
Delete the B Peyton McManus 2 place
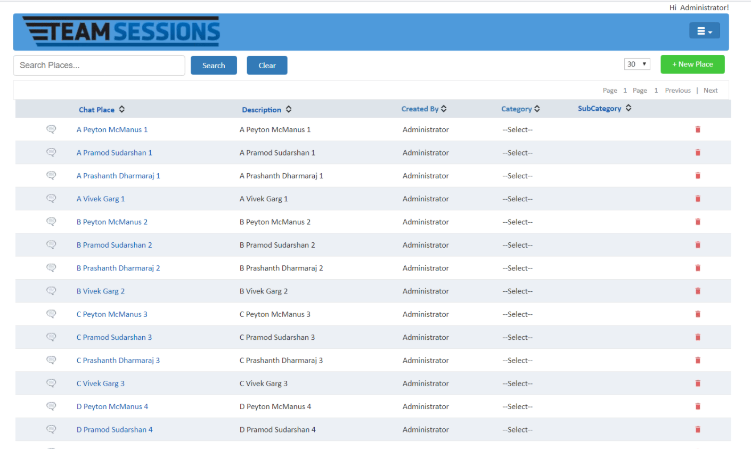(x=698, y=222)
